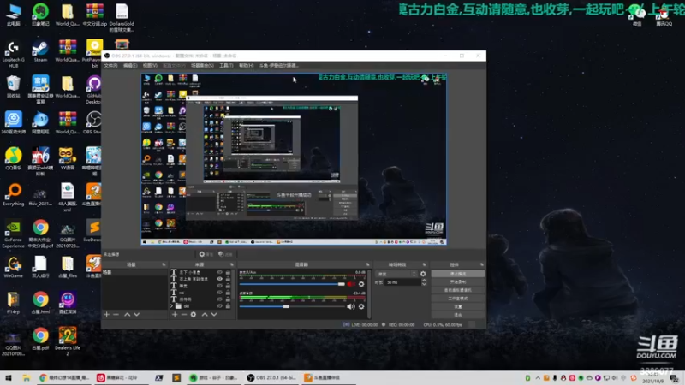Viewport: 685px width, 385px height.
Task: Adjust the first mixer channel volume slider
Action: 292,284
